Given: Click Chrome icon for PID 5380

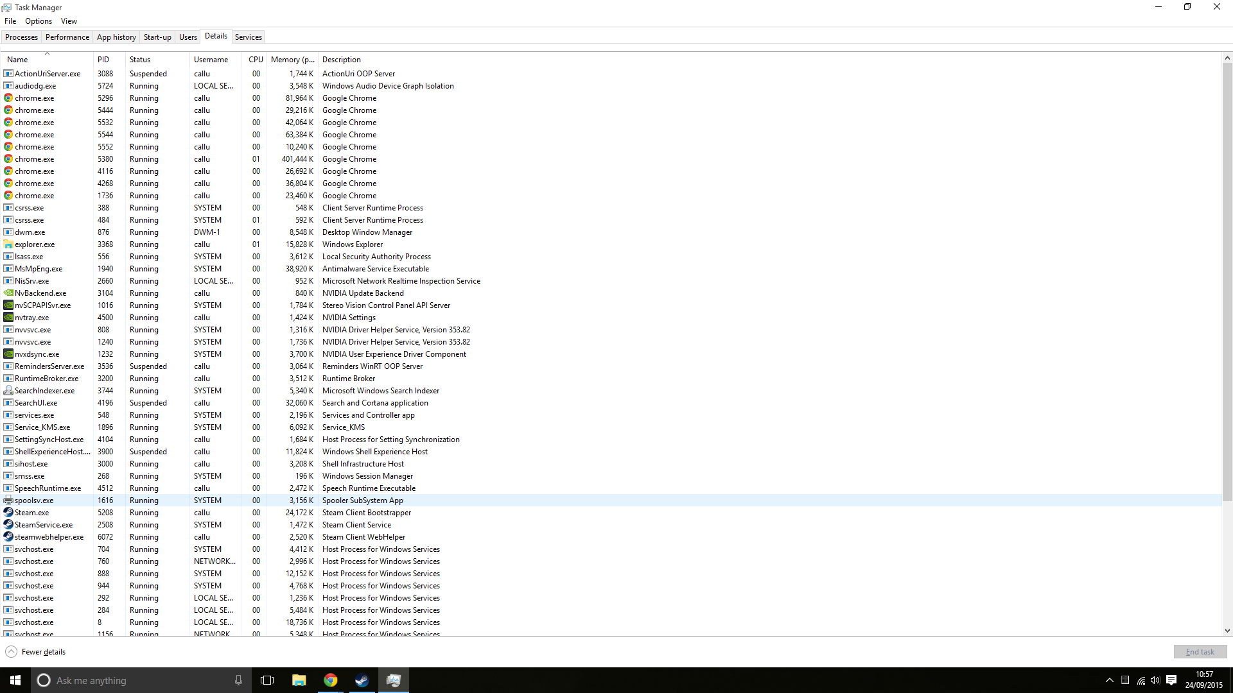Looking at the screenshot, I should 8,159.
